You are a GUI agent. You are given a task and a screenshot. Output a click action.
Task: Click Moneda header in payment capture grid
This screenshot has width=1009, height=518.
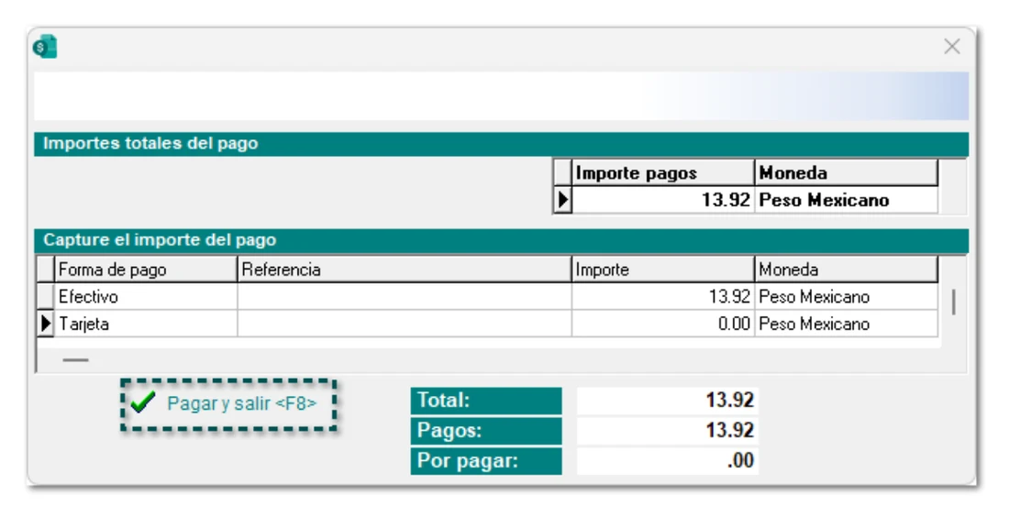(x=847, y=270)
